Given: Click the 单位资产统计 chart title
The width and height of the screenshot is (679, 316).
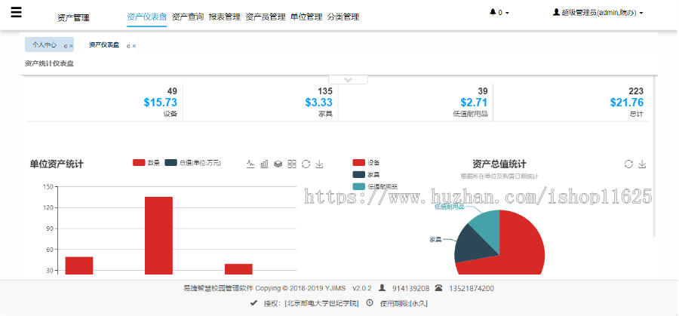Looking at the screenshot, I should tap(57, 164).
